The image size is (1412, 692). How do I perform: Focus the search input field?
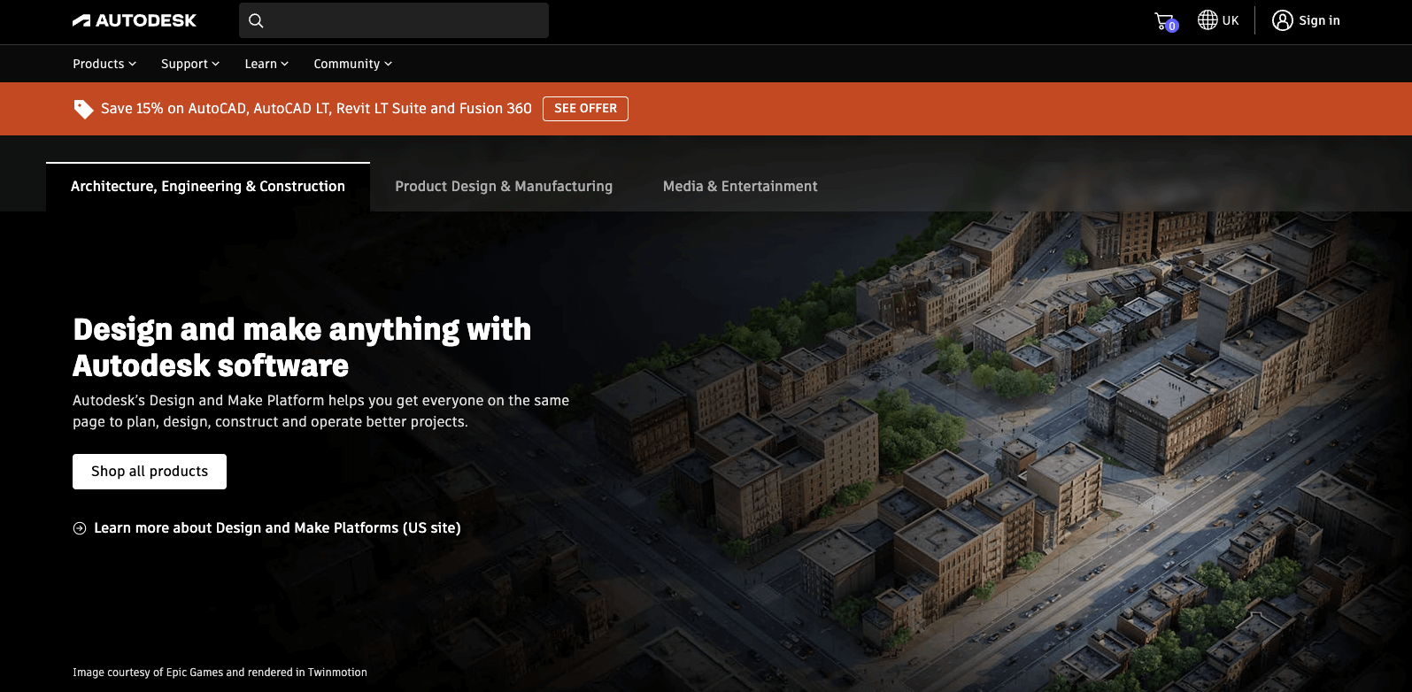coord(394,20)
